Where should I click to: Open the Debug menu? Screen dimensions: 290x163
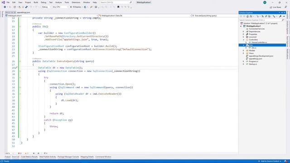[43, 2]
